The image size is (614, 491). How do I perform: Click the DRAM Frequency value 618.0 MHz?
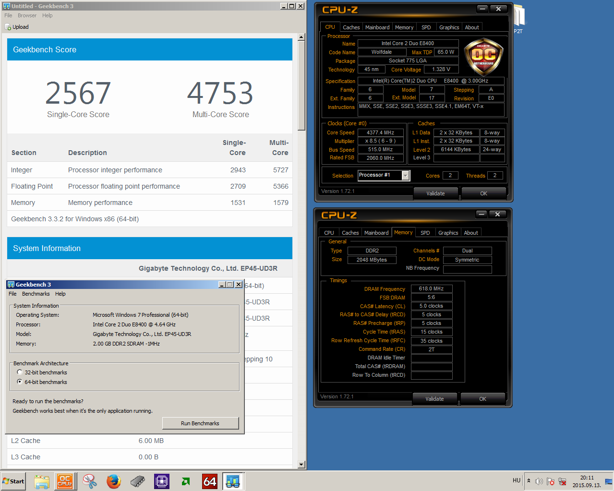pyautogui.click(x=431, y=288)
